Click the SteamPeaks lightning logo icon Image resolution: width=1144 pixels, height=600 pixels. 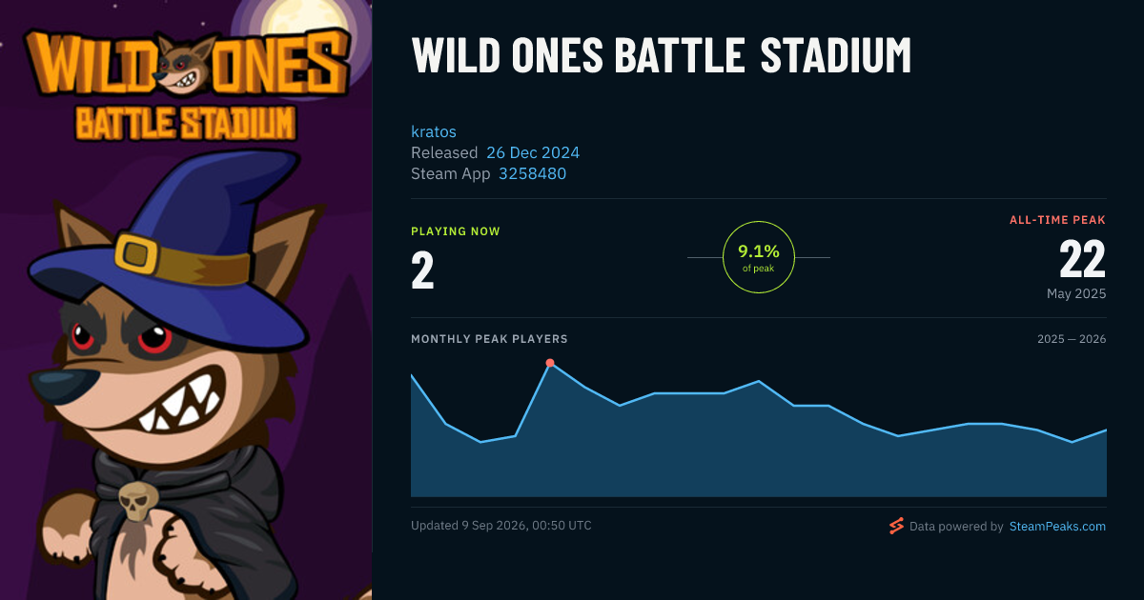pos(895,526)
